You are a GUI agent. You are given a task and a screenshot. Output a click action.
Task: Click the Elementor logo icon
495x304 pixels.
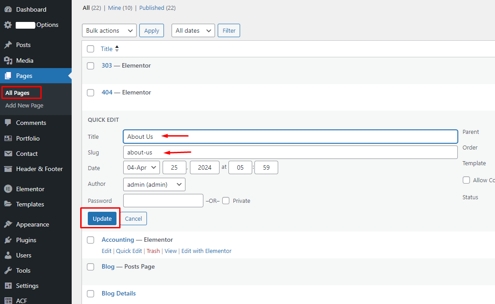click(x=8, y=189)
